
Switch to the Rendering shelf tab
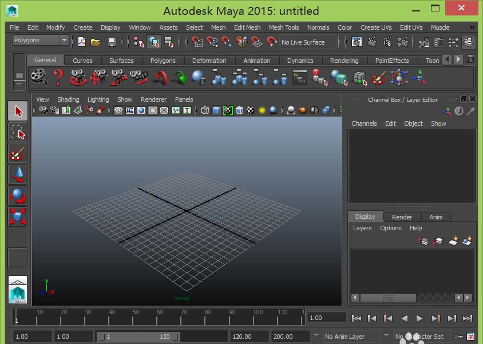[344, 61]
